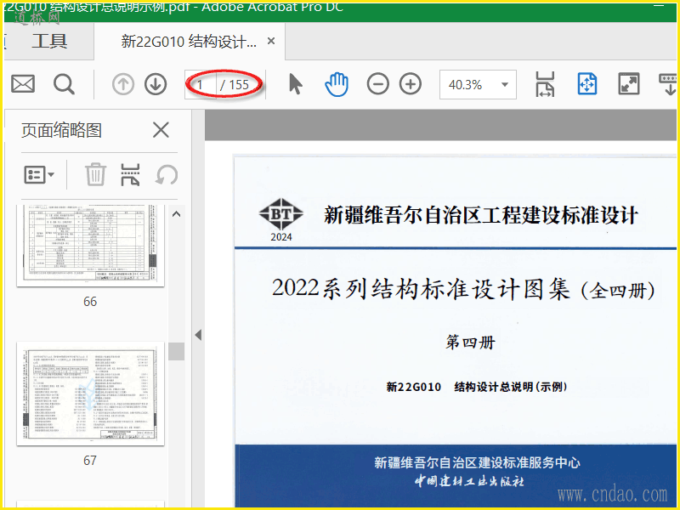Zoom out with minus button
This screenshot has height=510, width=680.
[377, 84]
